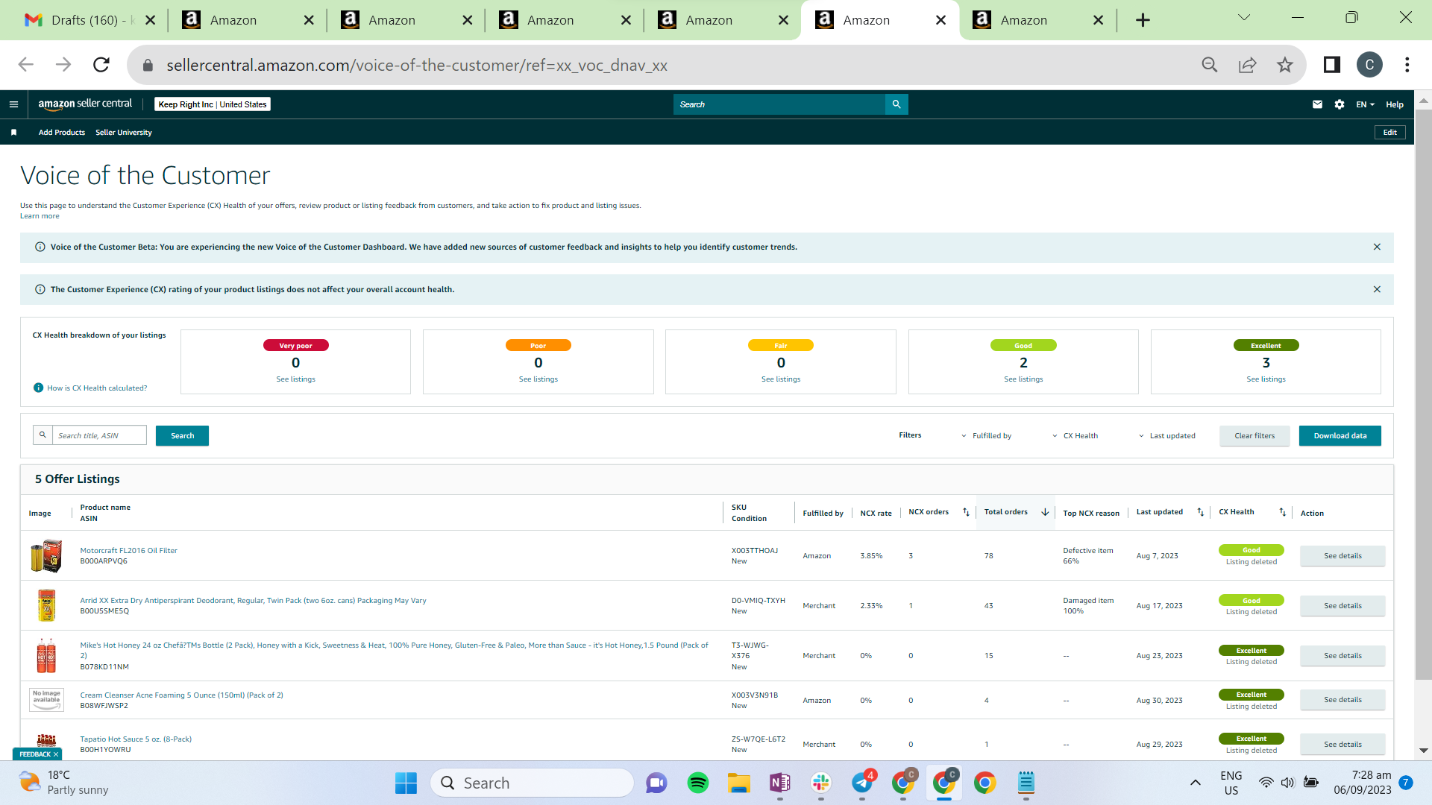
Task: Dismiss the CX rating account health banner
Action: tap(1377, 289)
